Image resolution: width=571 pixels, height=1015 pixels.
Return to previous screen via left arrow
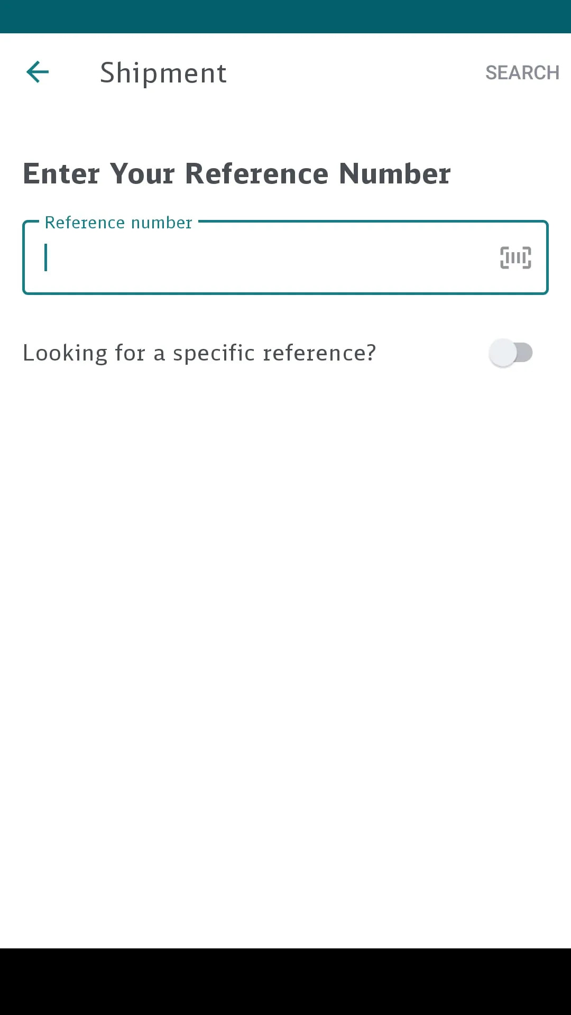tap(38, 72)
